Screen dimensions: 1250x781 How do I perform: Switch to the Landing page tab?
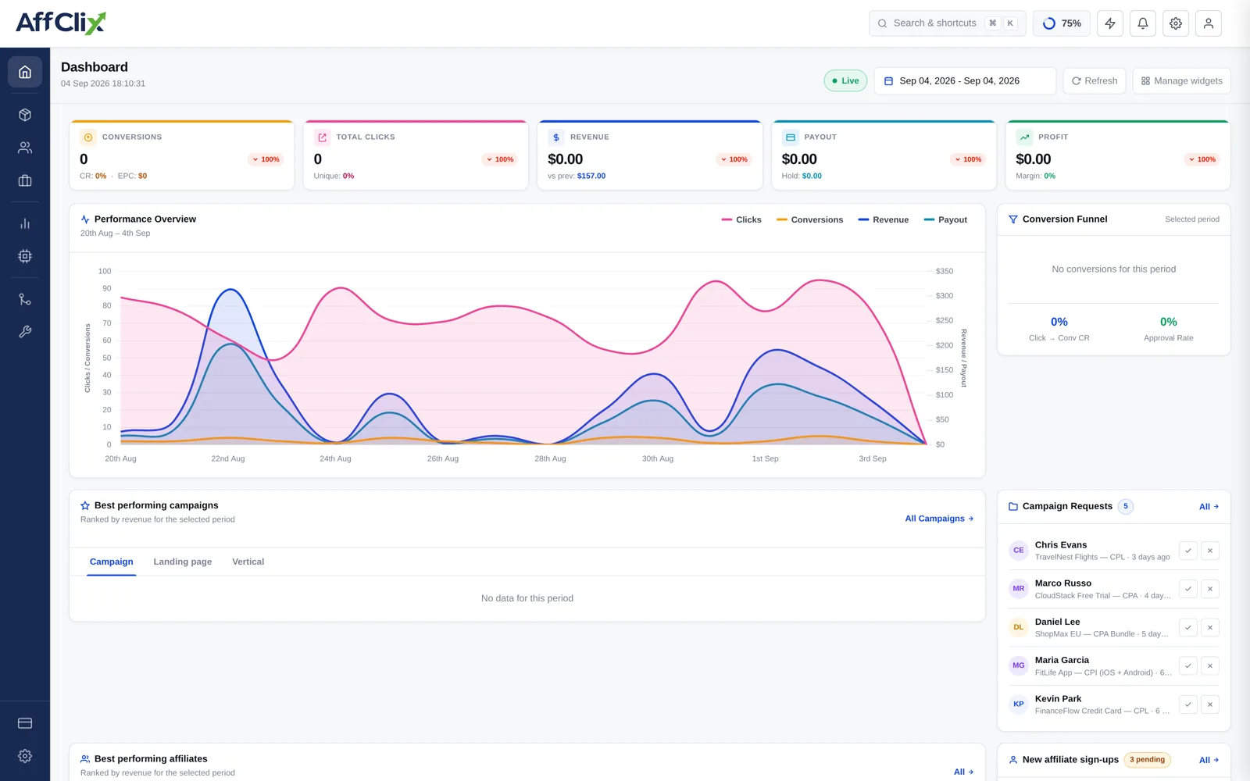(183, 562)
